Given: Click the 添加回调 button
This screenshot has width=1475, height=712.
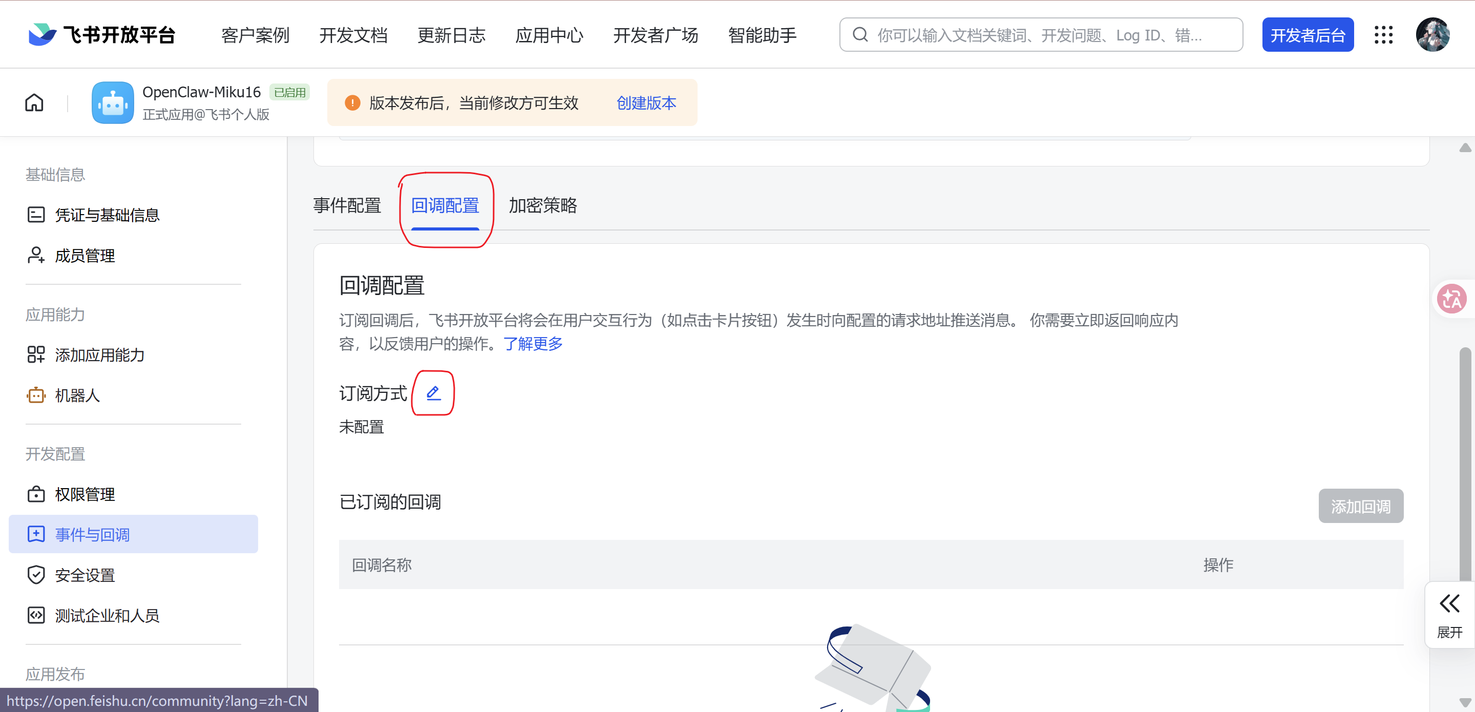Looking at the screenshot, I should point(1360,507).
